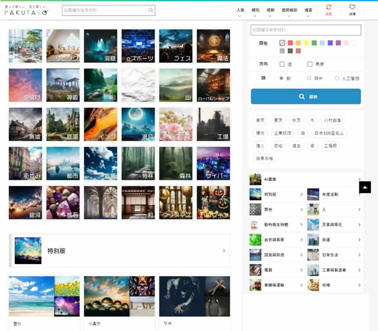Open the フェス AI image tile
Viewport: 378px width, 331px height.
[176, 46]
